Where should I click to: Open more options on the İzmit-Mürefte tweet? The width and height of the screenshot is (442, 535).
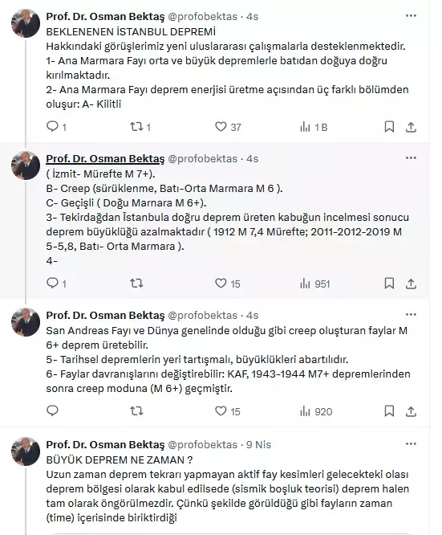(x=411, y=158)
